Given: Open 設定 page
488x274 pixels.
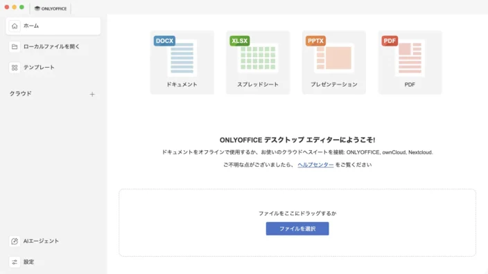Looking at the screenshot, I should point(53,262).
